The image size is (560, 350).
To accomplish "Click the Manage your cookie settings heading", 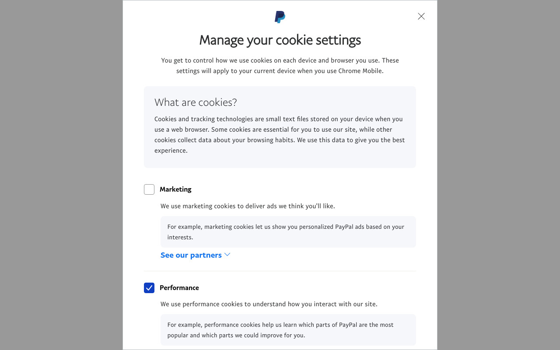I will coord(280,40).
